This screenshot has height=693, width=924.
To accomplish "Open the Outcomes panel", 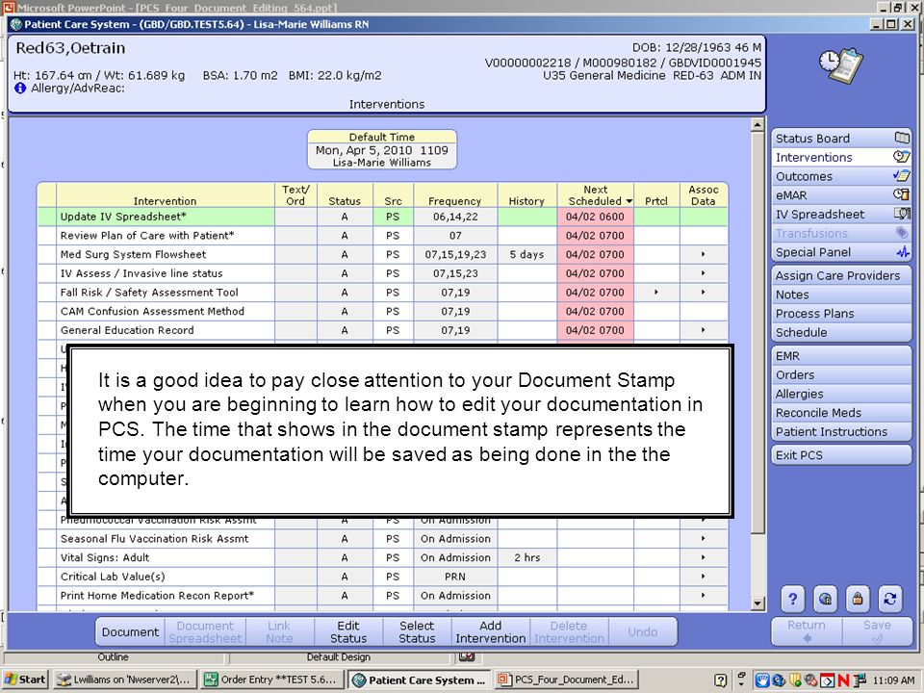I will [841, 176].
